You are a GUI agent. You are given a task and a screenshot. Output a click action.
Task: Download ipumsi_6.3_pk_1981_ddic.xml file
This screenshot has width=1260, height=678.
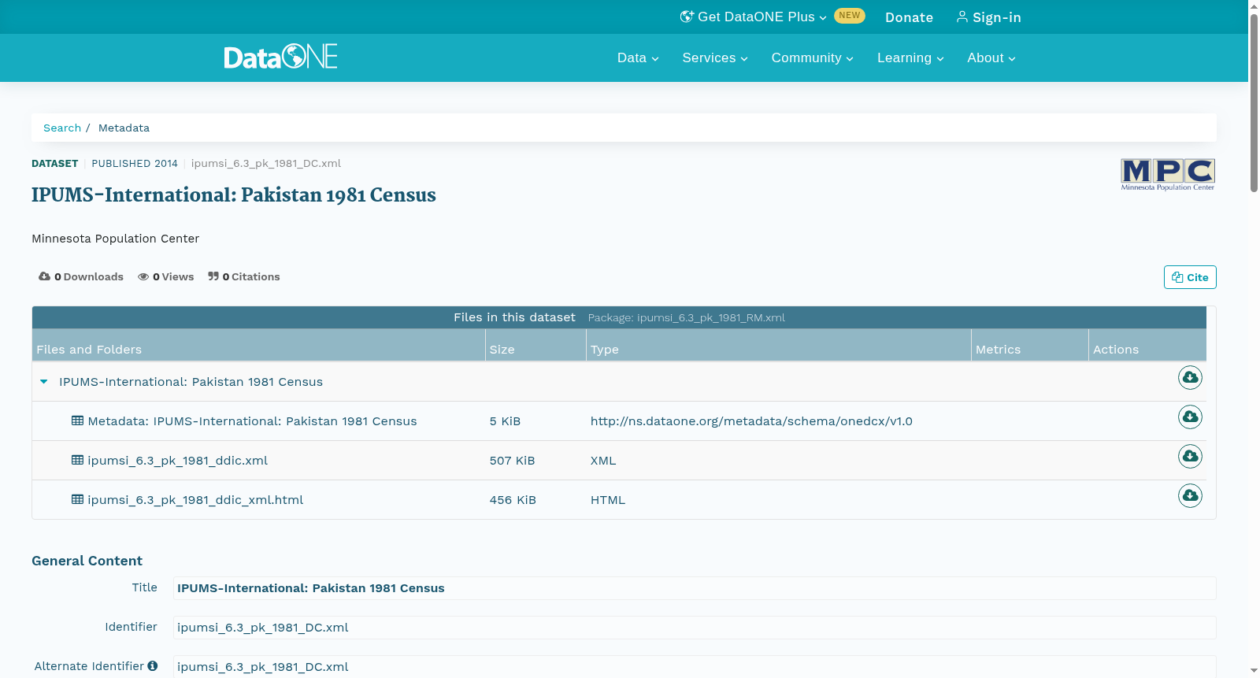tap(1190, 457)
